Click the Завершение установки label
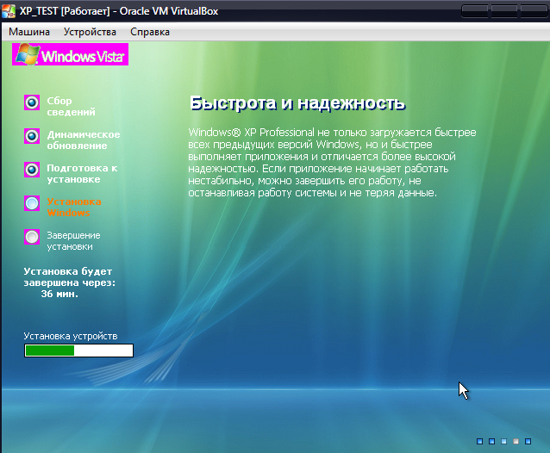 73,240
